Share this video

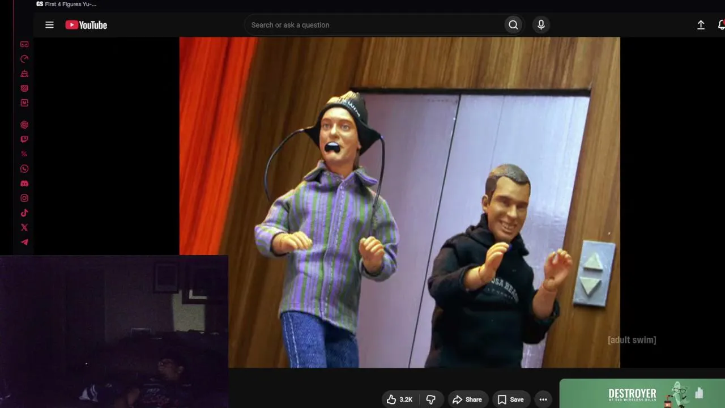point(467,399)
